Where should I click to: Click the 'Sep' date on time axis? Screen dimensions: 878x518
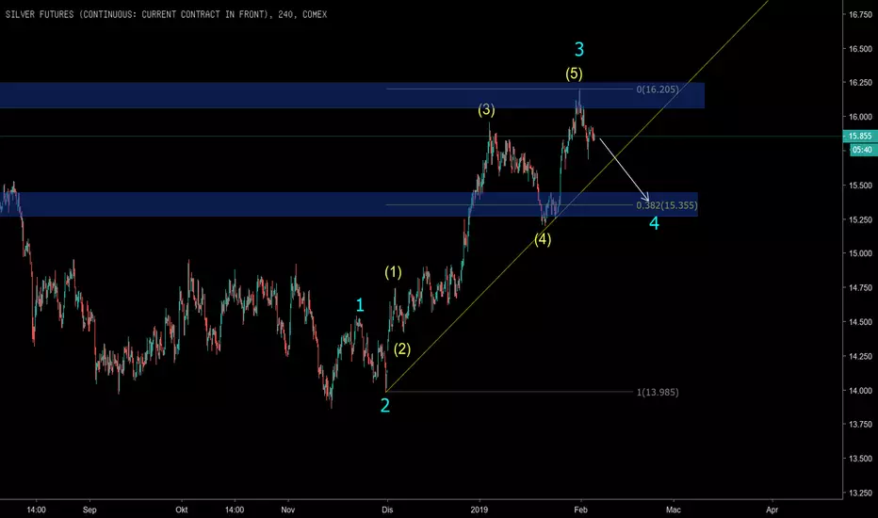[89, 510]
